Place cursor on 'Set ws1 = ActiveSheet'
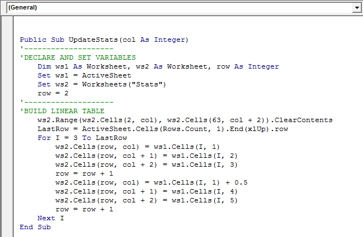Screen dimensions: 363x237 click(x=84, y=75)
